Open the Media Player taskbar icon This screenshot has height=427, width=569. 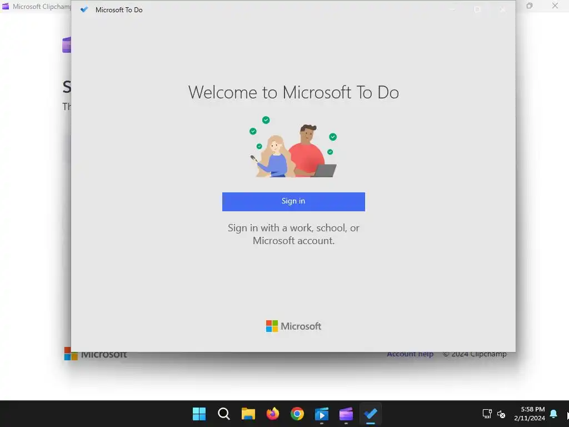(322, 414)
